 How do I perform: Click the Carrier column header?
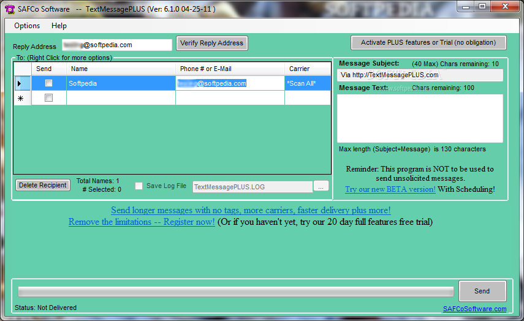(x=308, y=69)
